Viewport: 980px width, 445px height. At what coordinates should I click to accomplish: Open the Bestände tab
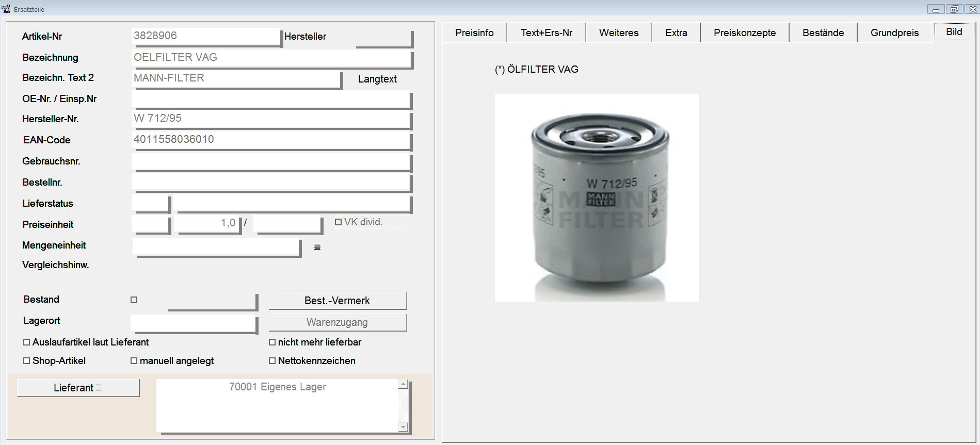coord(823,32)
